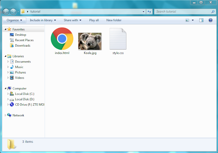
Task: Click the Downloads folder icon
Action: tap(12, 46)
